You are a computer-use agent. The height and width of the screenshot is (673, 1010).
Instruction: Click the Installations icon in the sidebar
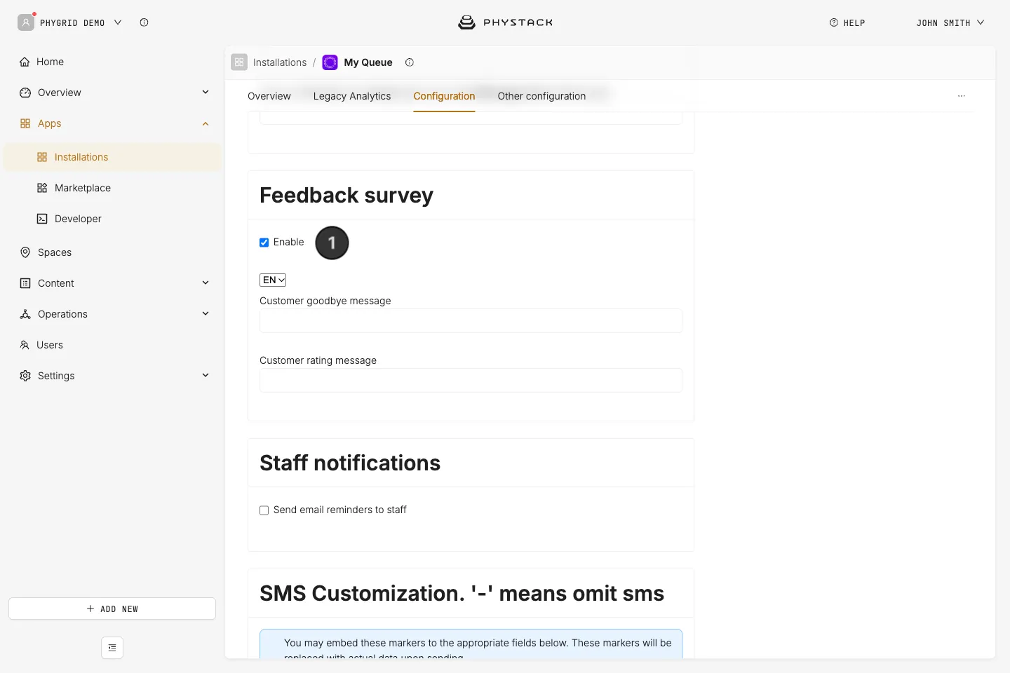42,157
